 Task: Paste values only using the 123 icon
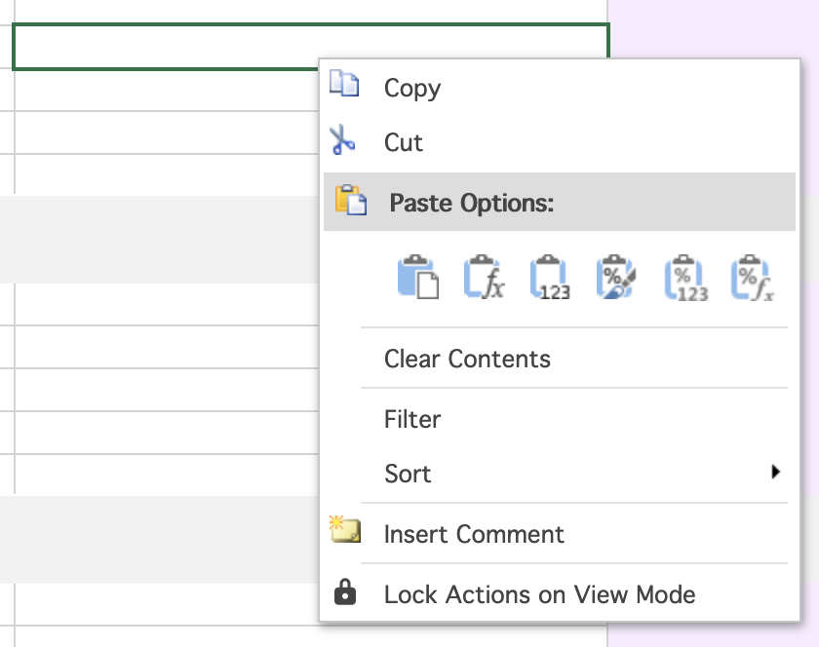point(551,279)
